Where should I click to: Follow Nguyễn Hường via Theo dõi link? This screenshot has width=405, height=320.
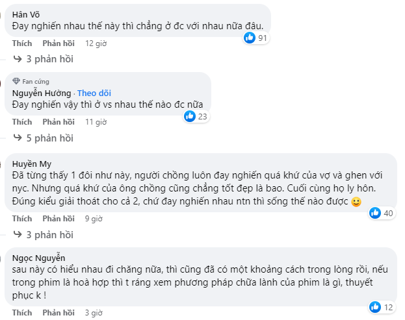(x=94, y=93)
